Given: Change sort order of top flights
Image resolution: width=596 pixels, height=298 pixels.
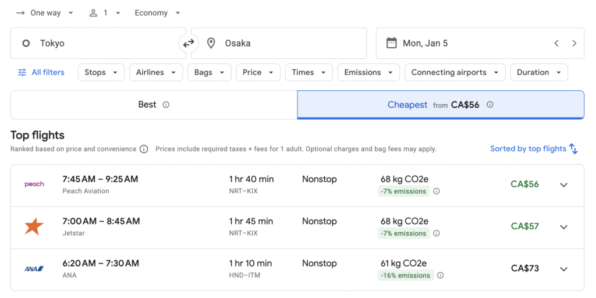Looking at the screenshot, I should click(x=534, y=149).
